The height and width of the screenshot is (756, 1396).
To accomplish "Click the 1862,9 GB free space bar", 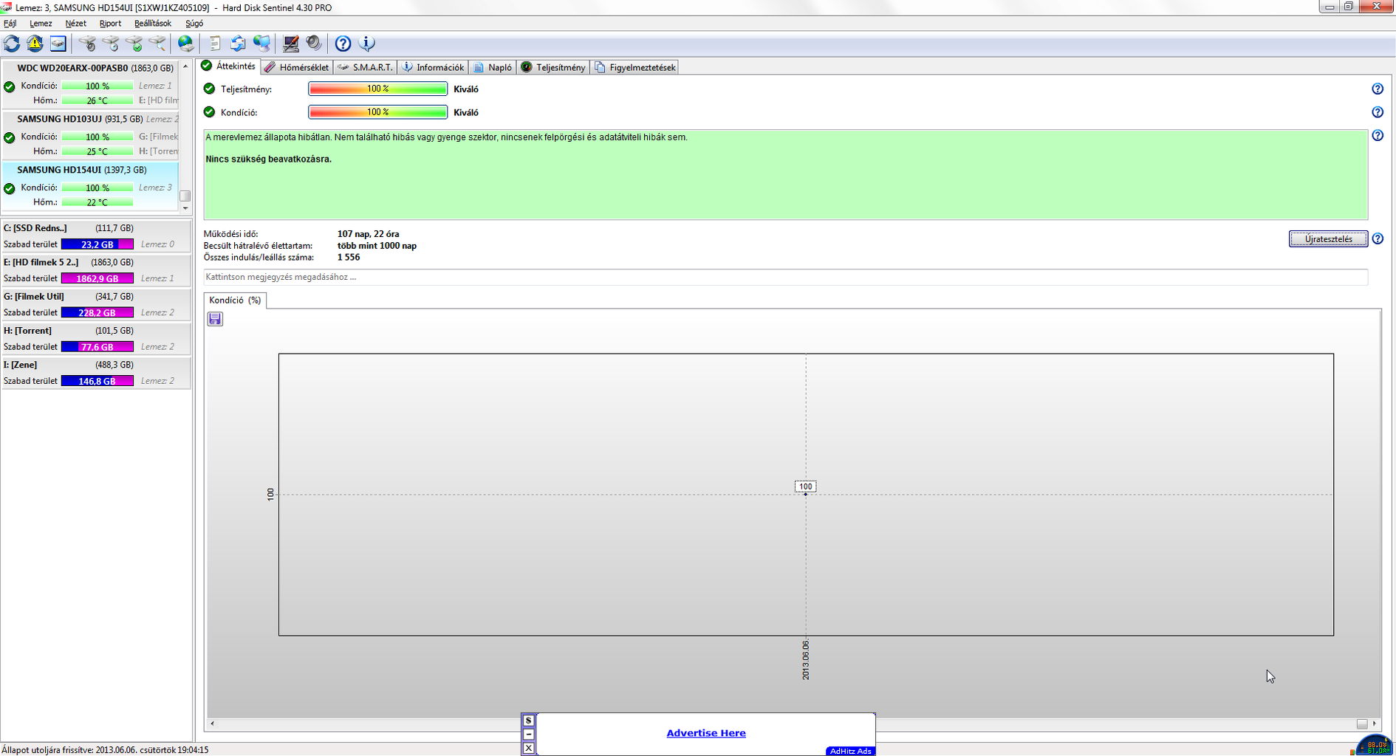I will tap(97, 278).
